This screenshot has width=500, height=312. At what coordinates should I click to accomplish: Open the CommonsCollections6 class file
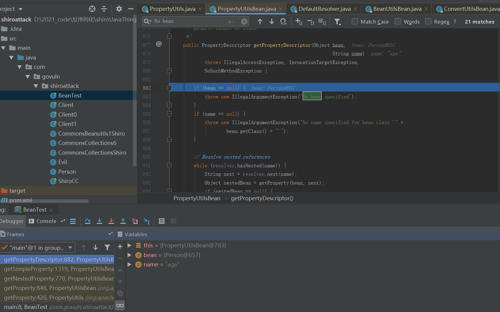coord(87,143)
